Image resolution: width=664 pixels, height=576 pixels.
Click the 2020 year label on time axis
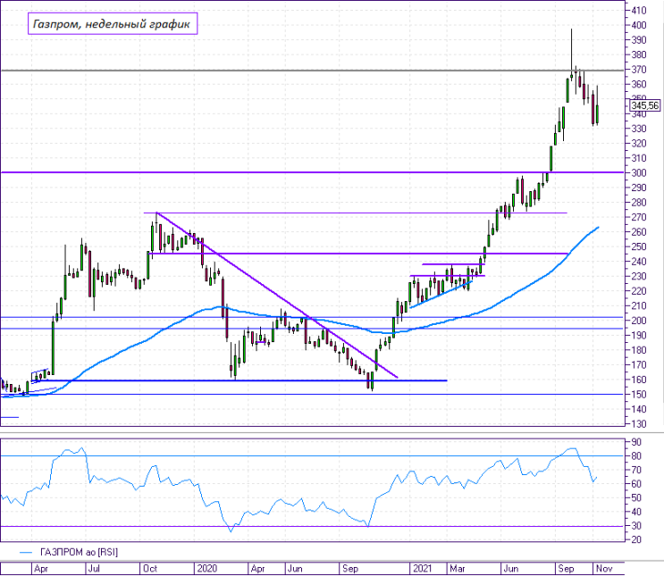point(207,569)
